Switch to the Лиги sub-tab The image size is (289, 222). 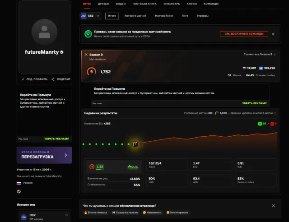coord(185,16)
